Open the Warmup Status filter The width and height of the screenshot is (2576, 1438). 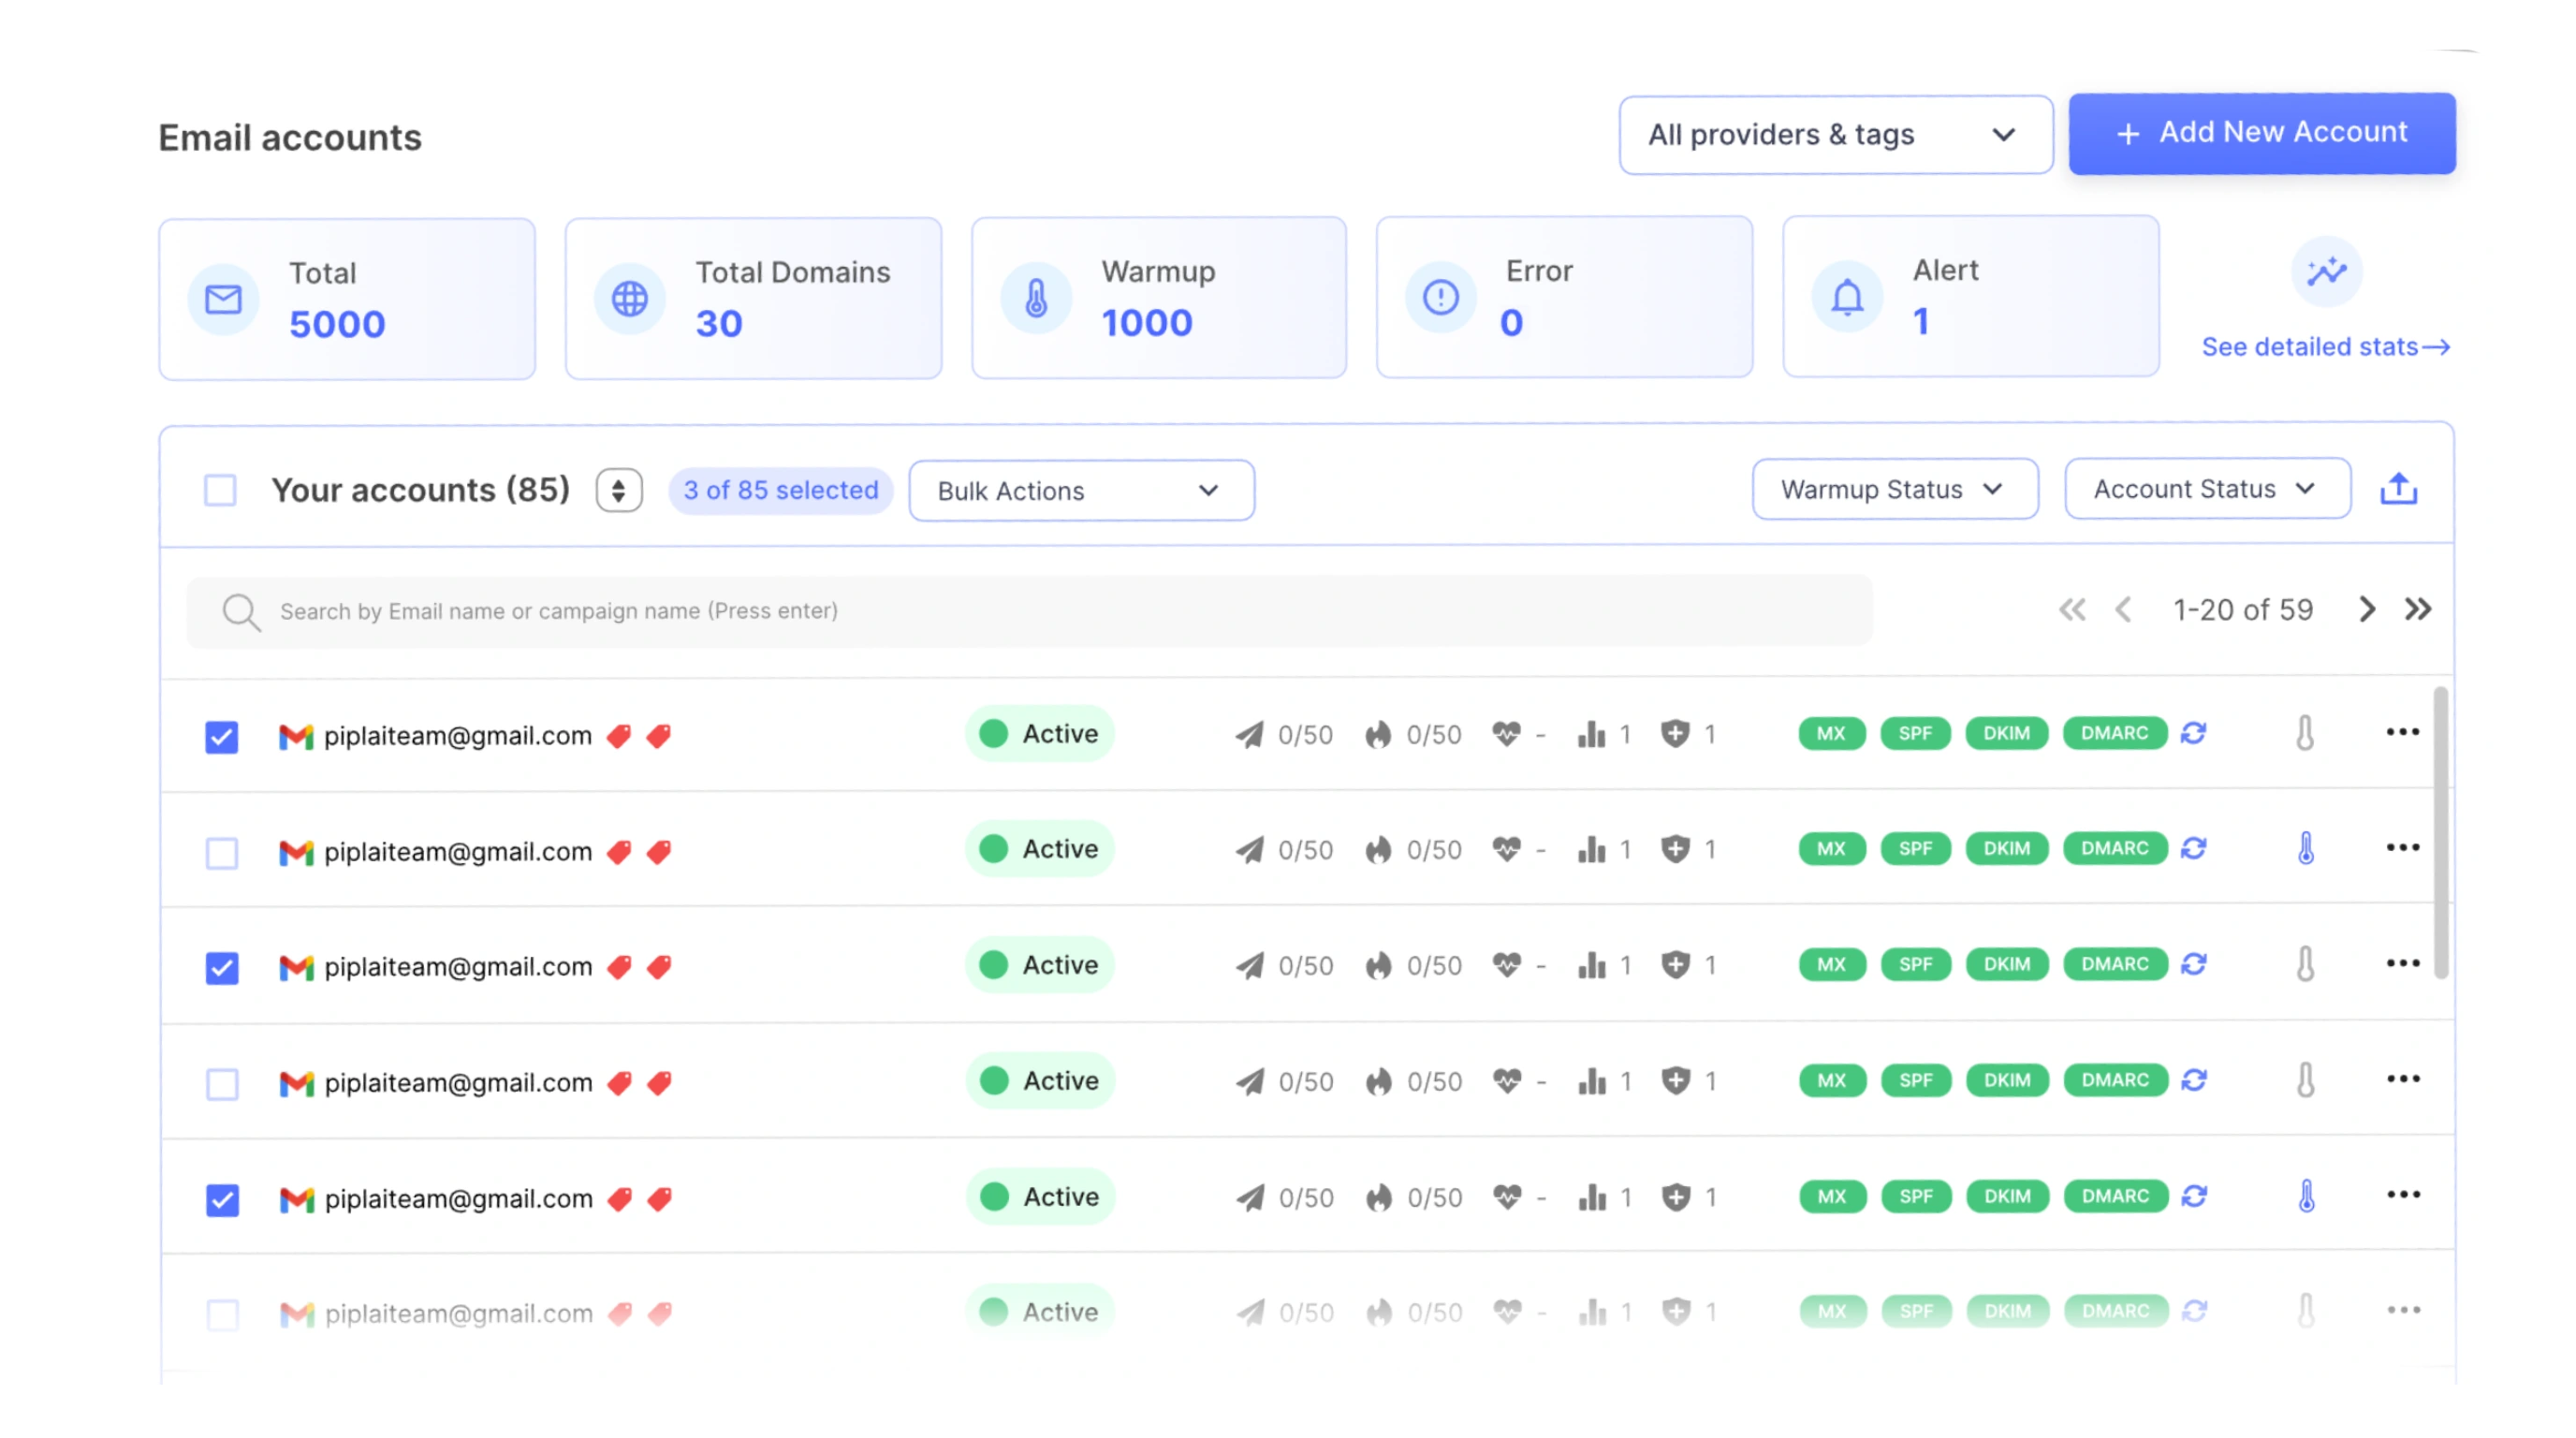coord(1895,489)
